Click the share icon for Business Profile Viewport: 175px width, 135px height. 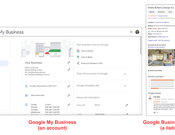coord(78,63)
